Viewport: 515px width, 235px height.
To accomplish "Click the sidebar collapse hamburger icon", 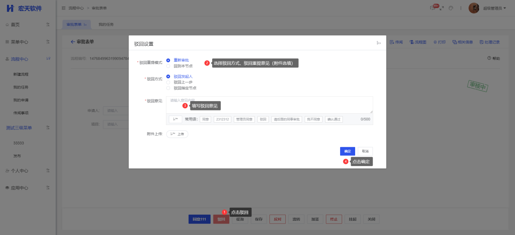I will (64, 8).
